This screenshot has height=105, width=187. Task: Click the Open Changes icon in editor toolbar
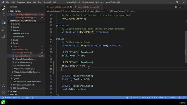point(176,7)
